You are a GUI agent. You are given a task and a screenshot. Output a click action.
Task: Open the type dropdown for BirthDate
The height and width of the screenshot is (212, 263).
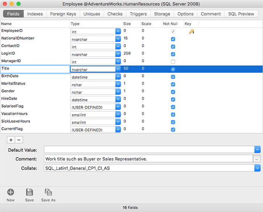(x=118, y=77)
